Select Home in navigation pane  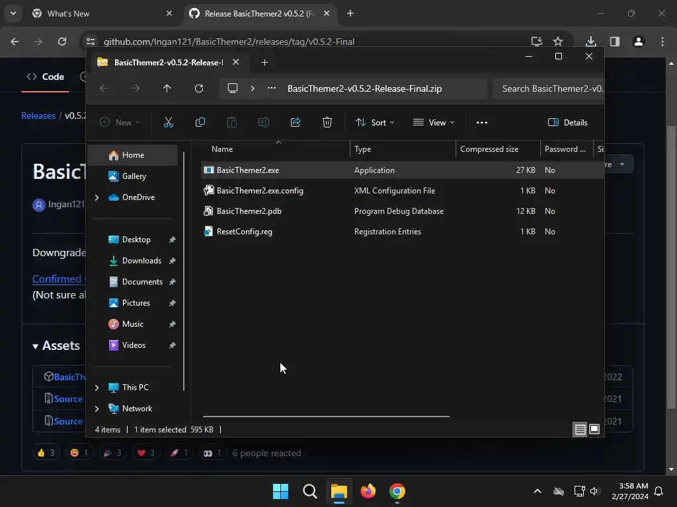pos(132,155)
